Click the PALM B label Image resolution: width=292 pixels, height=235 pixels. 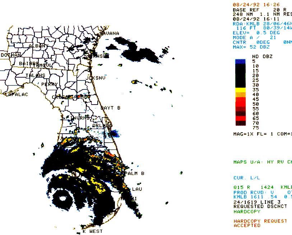tap(134, 174)
